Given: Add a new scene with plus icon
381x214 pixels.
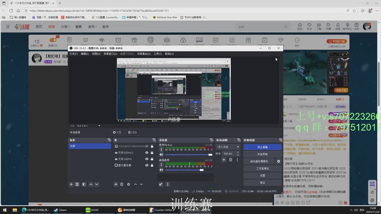Looking at the screenshot, I should click(71, 185).
